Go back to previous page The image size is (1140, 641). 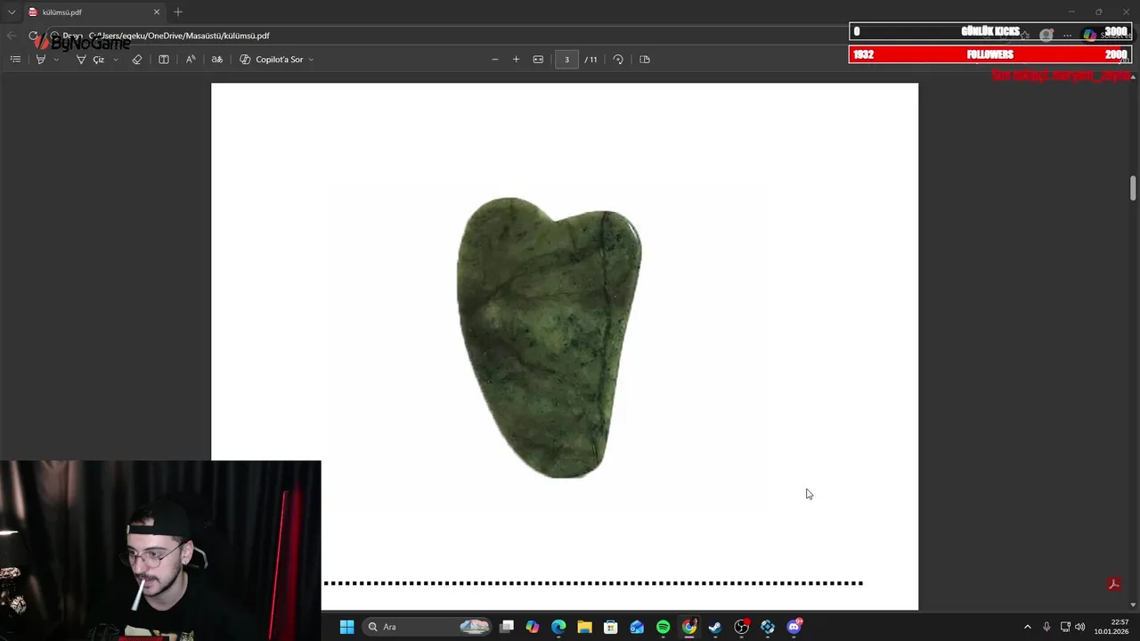pyautogui.click(x=11, y=36)
